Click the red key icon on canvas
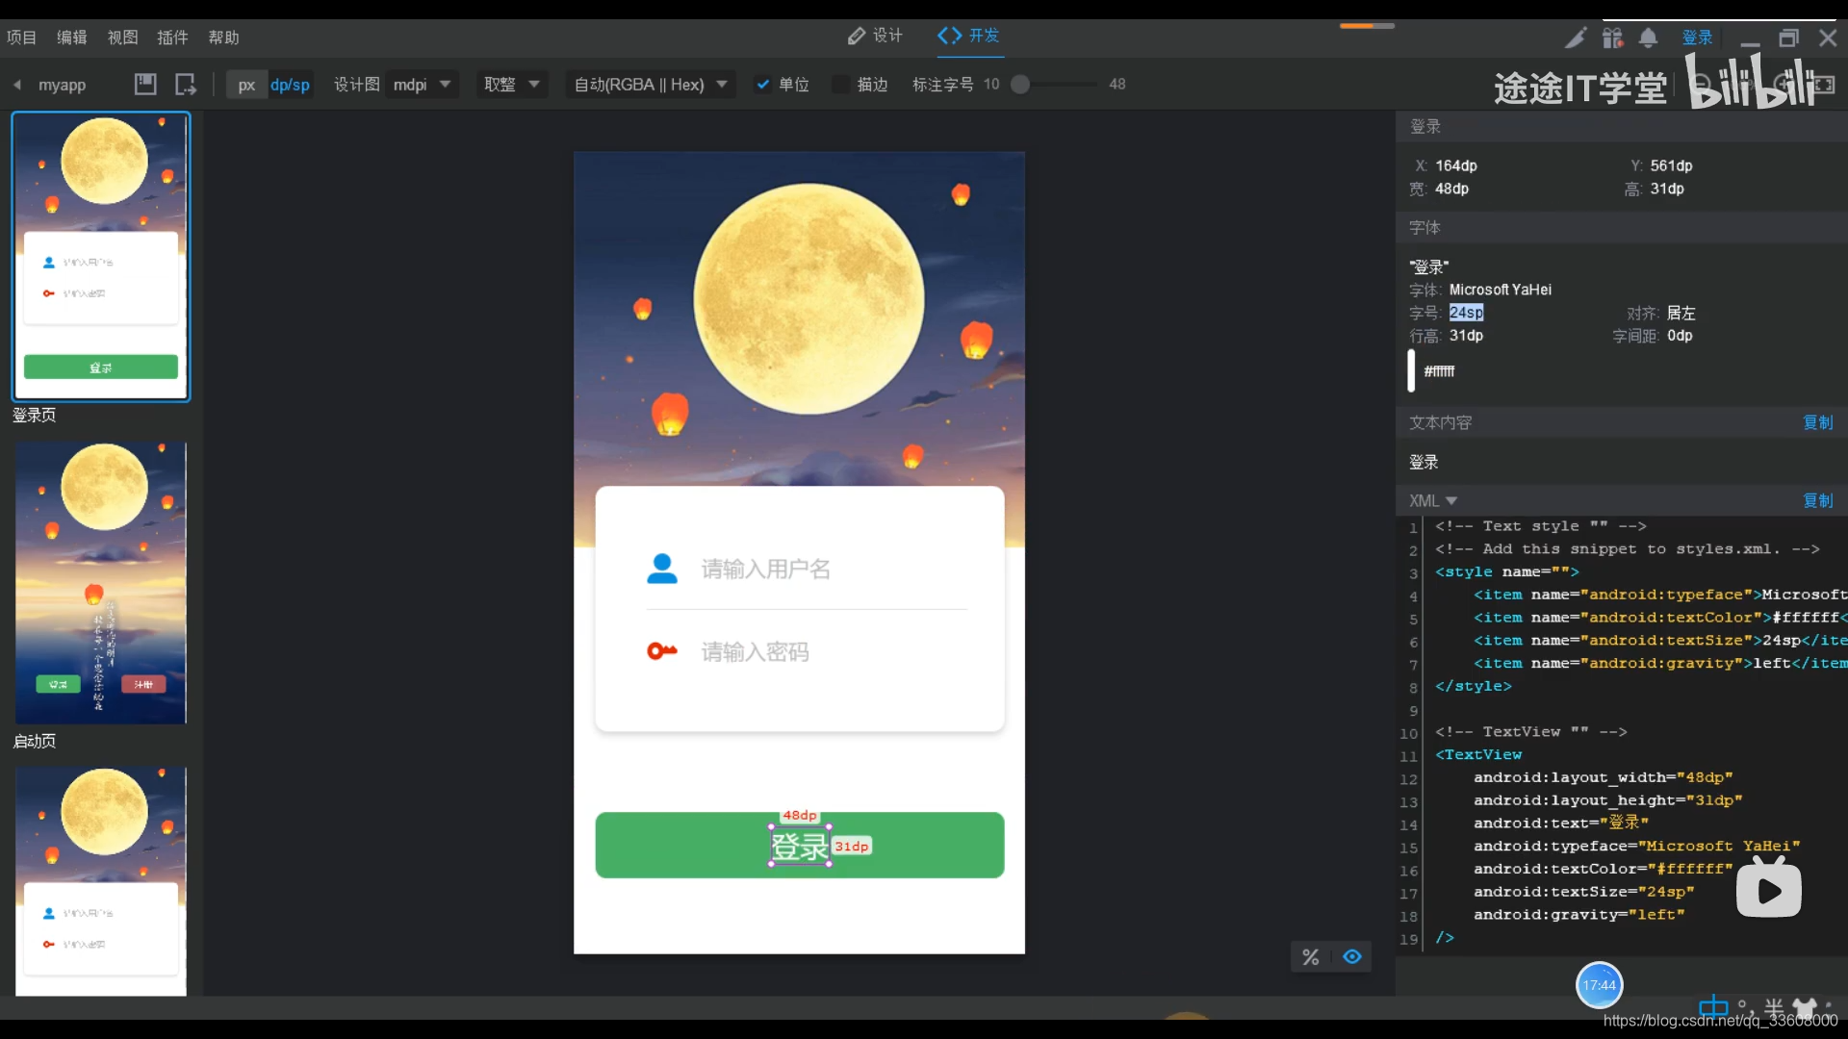 tap(662, 651)
